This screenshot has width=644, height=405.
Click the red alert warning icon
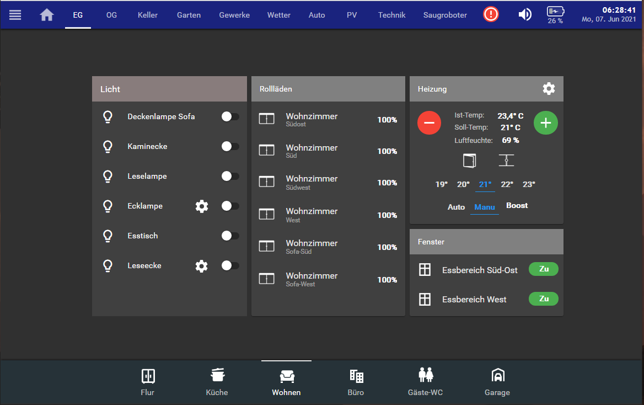tap(491, 15)
